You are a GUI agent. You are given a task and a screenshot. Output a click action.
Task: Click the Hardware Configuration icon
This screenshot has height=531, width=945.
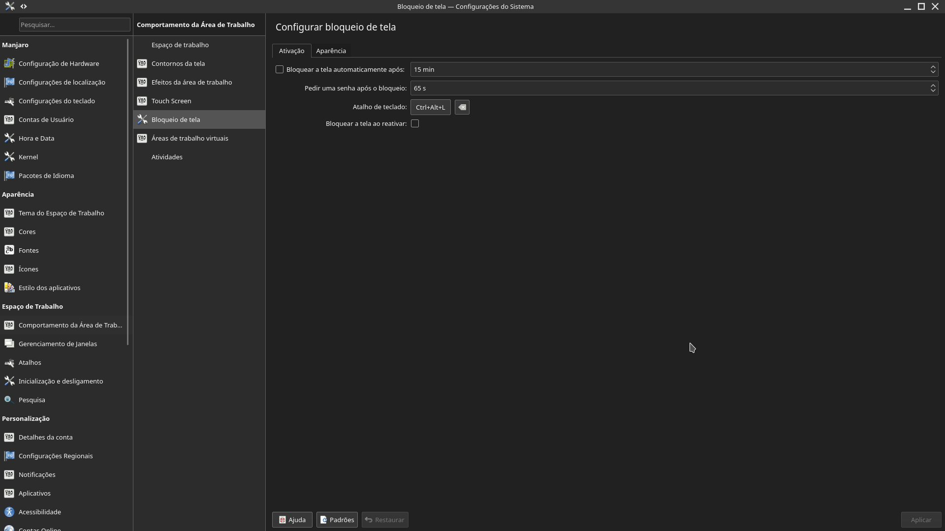pyautogui.click(x=9, y=63)
